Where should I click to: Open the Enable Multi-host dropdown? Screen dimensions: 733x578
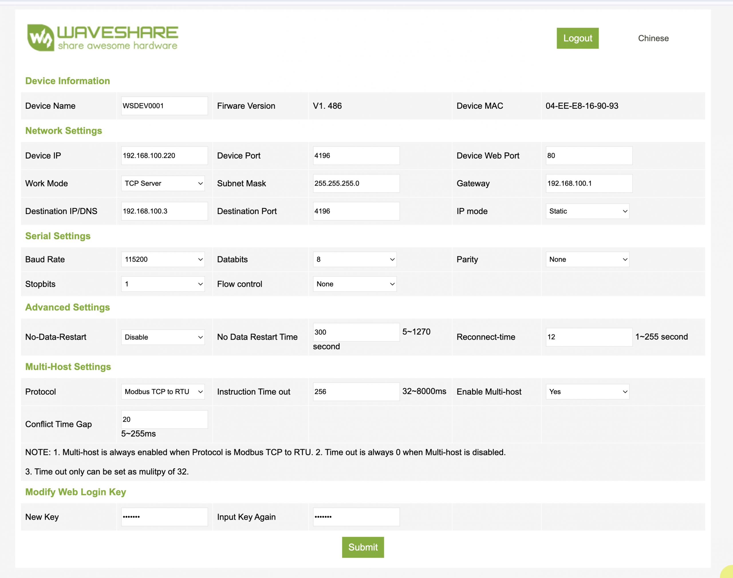[587, 391]
